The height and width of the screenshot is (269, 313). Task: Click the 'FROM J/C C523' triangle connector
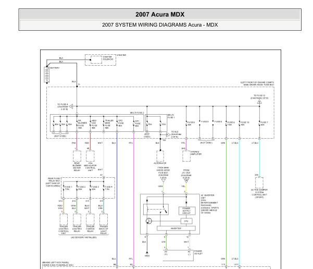click(186, 181)
